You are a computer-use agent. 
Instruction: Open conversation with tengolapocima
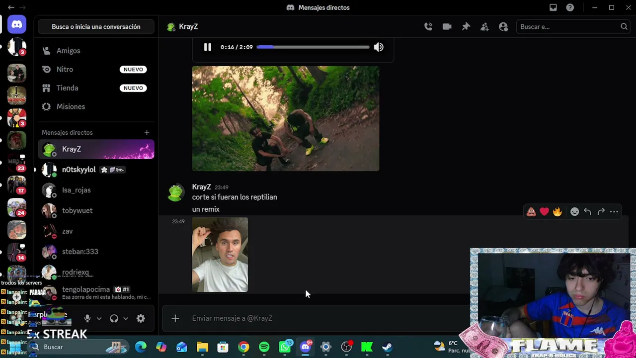(x=96, y=292)
